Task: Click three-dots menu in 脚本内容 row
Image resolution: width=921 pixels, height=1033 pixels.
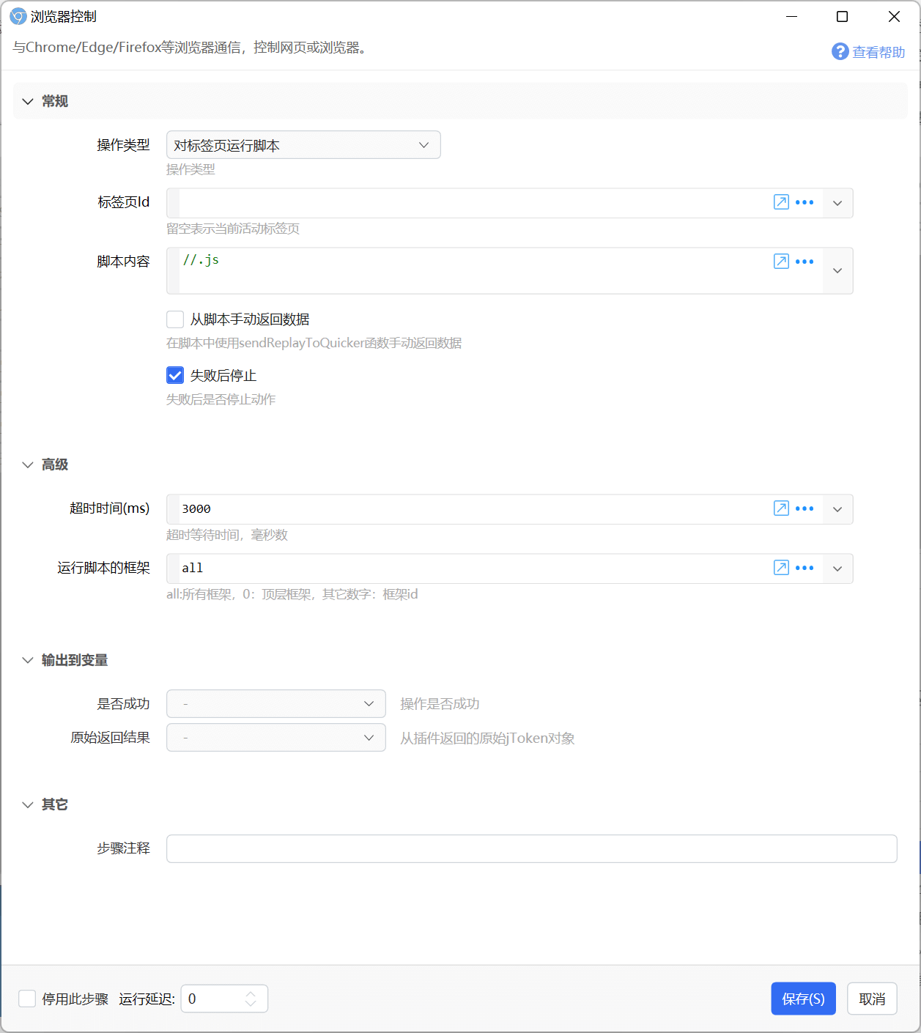Action: pos(805,262)
